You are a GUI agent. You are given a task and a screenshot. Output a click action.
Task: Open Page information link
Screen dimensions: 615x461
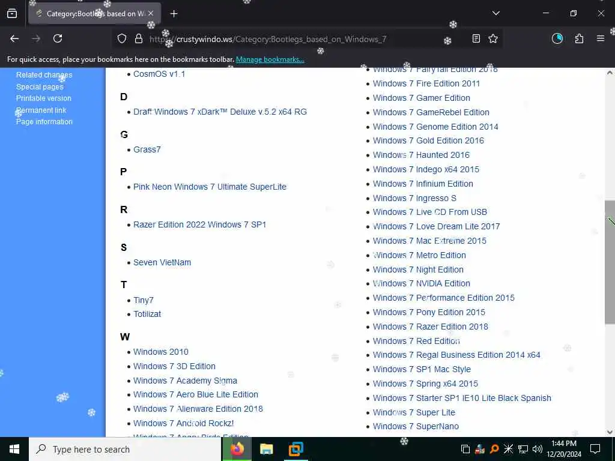pyautogui.click(x=44, y=122)
